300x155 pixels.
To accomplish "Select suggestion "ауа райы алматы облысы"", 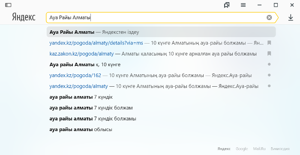I will tap(81, 129).
